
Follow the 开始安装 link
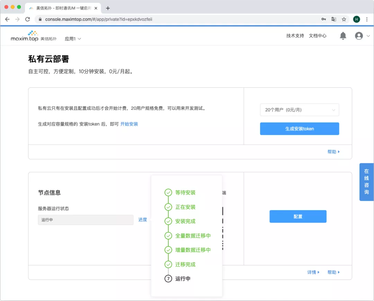[129, 124]
